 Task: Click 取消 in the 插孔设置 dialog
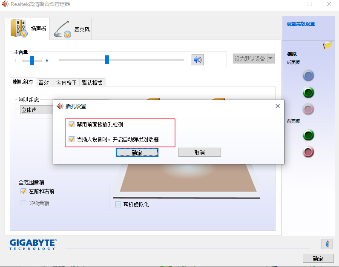coord(200,152)
